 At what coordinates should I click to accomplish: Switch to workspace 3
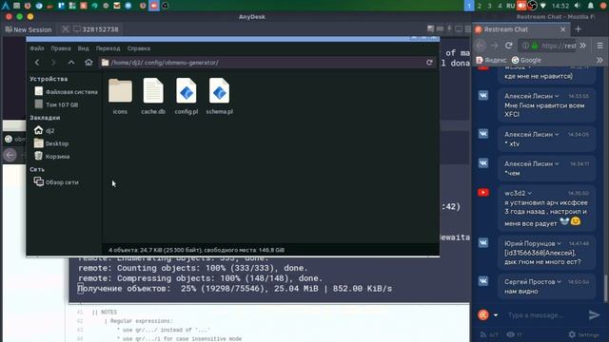[x=489, y=6]
